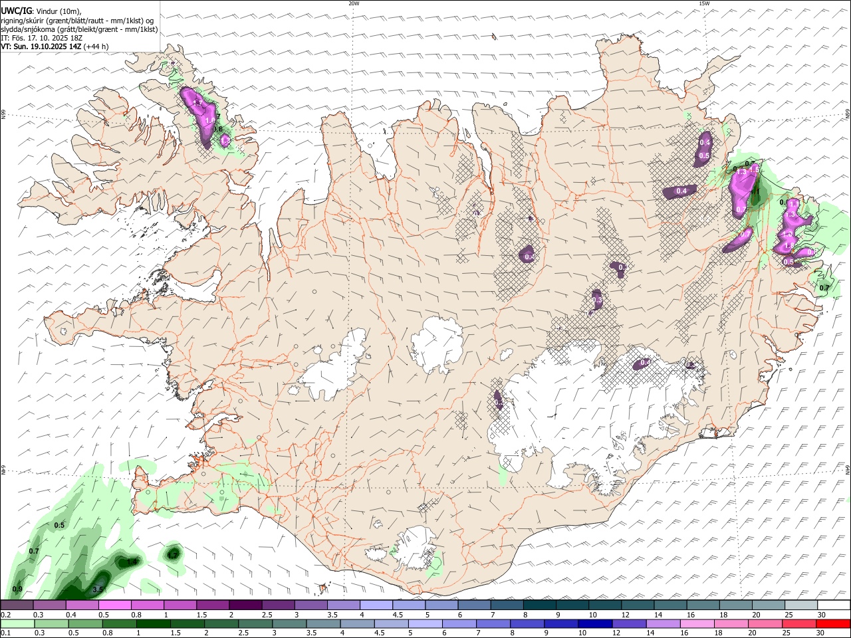
Task: Click the 3.5 rain value southwest offshore
Action: point(98,589)
